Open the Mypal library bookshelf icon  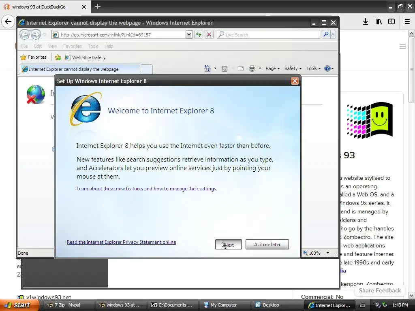[x=379, y=21]
